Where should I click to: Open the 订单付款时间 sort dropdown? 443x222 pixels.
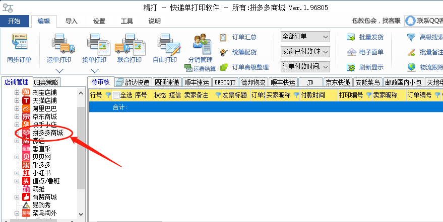[x=305, y=67]
